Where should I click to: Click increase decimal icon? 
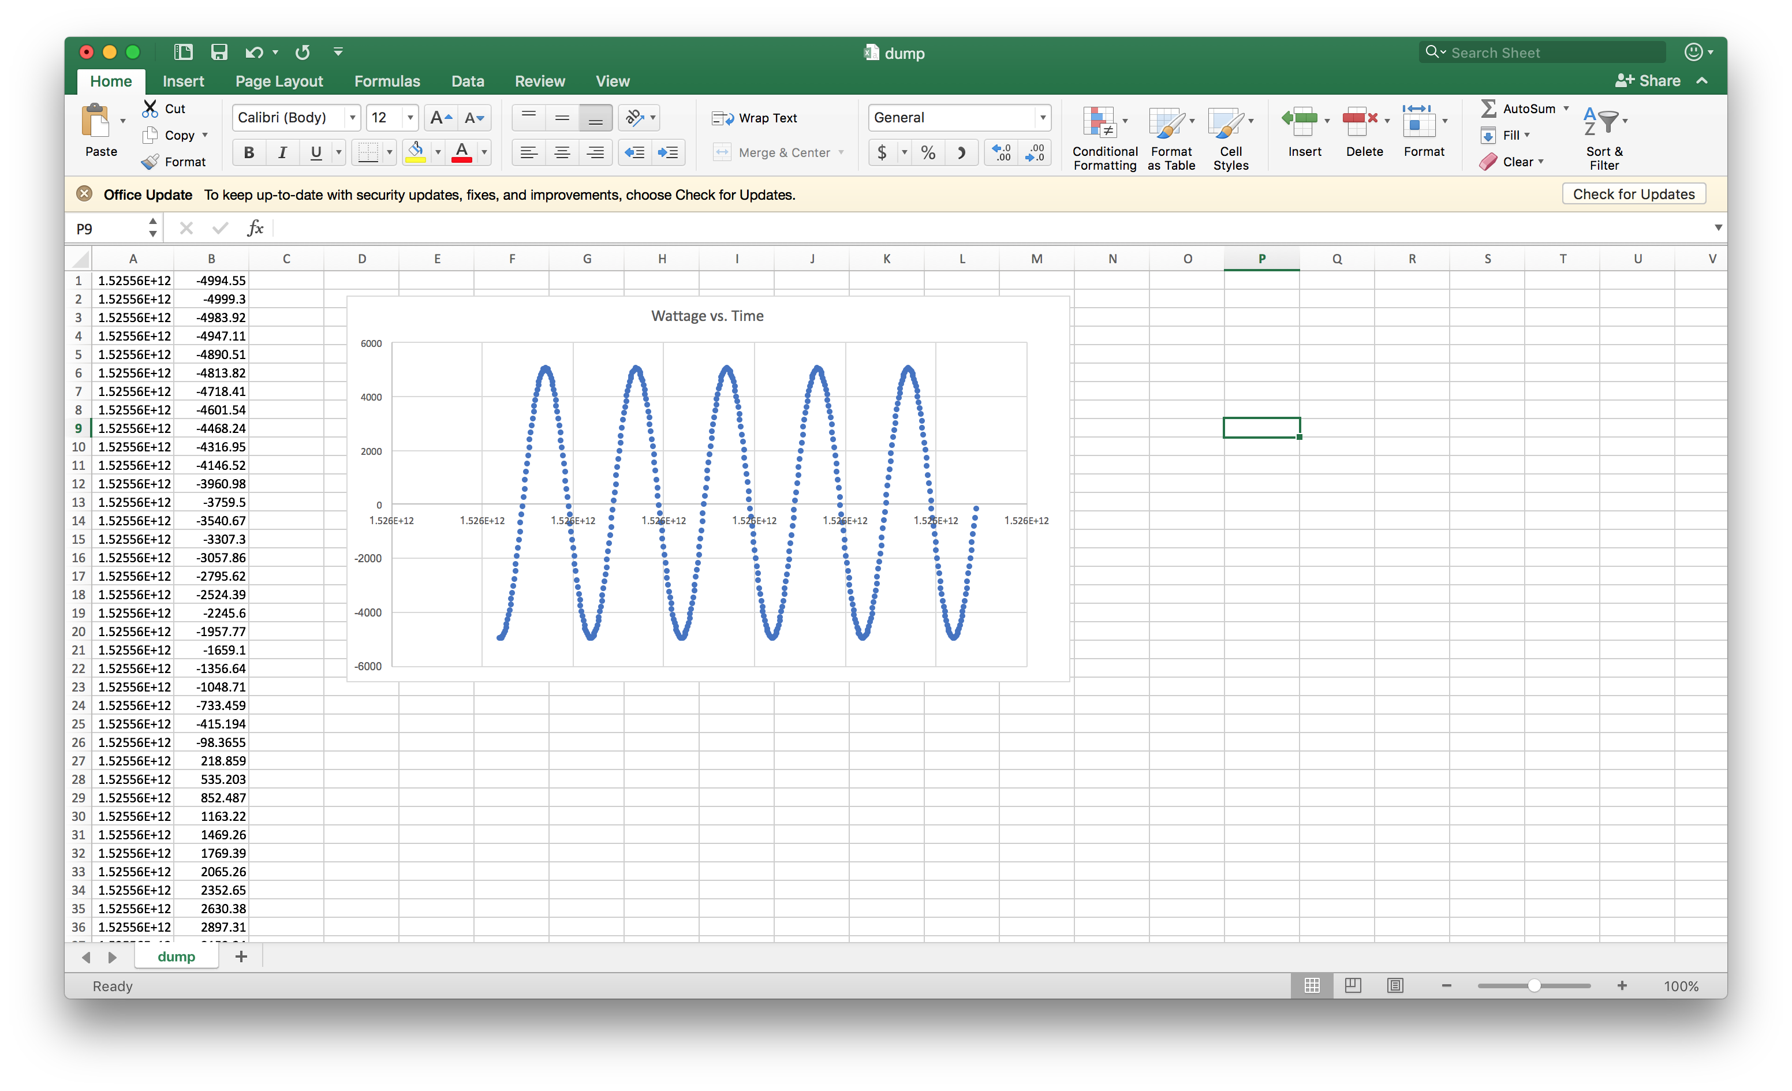(x=1002, y=152)
